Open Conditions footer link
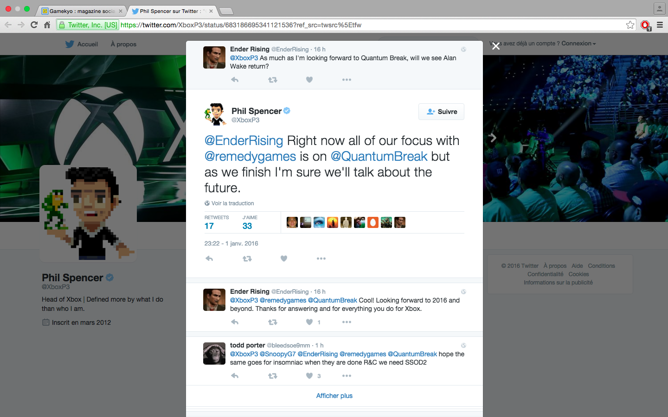 click(x=601, y=266)
